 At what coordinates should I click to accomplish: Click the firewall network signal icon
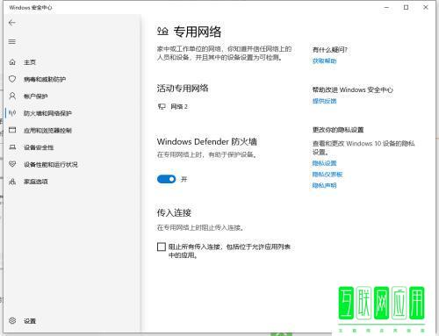click(12, 113)
